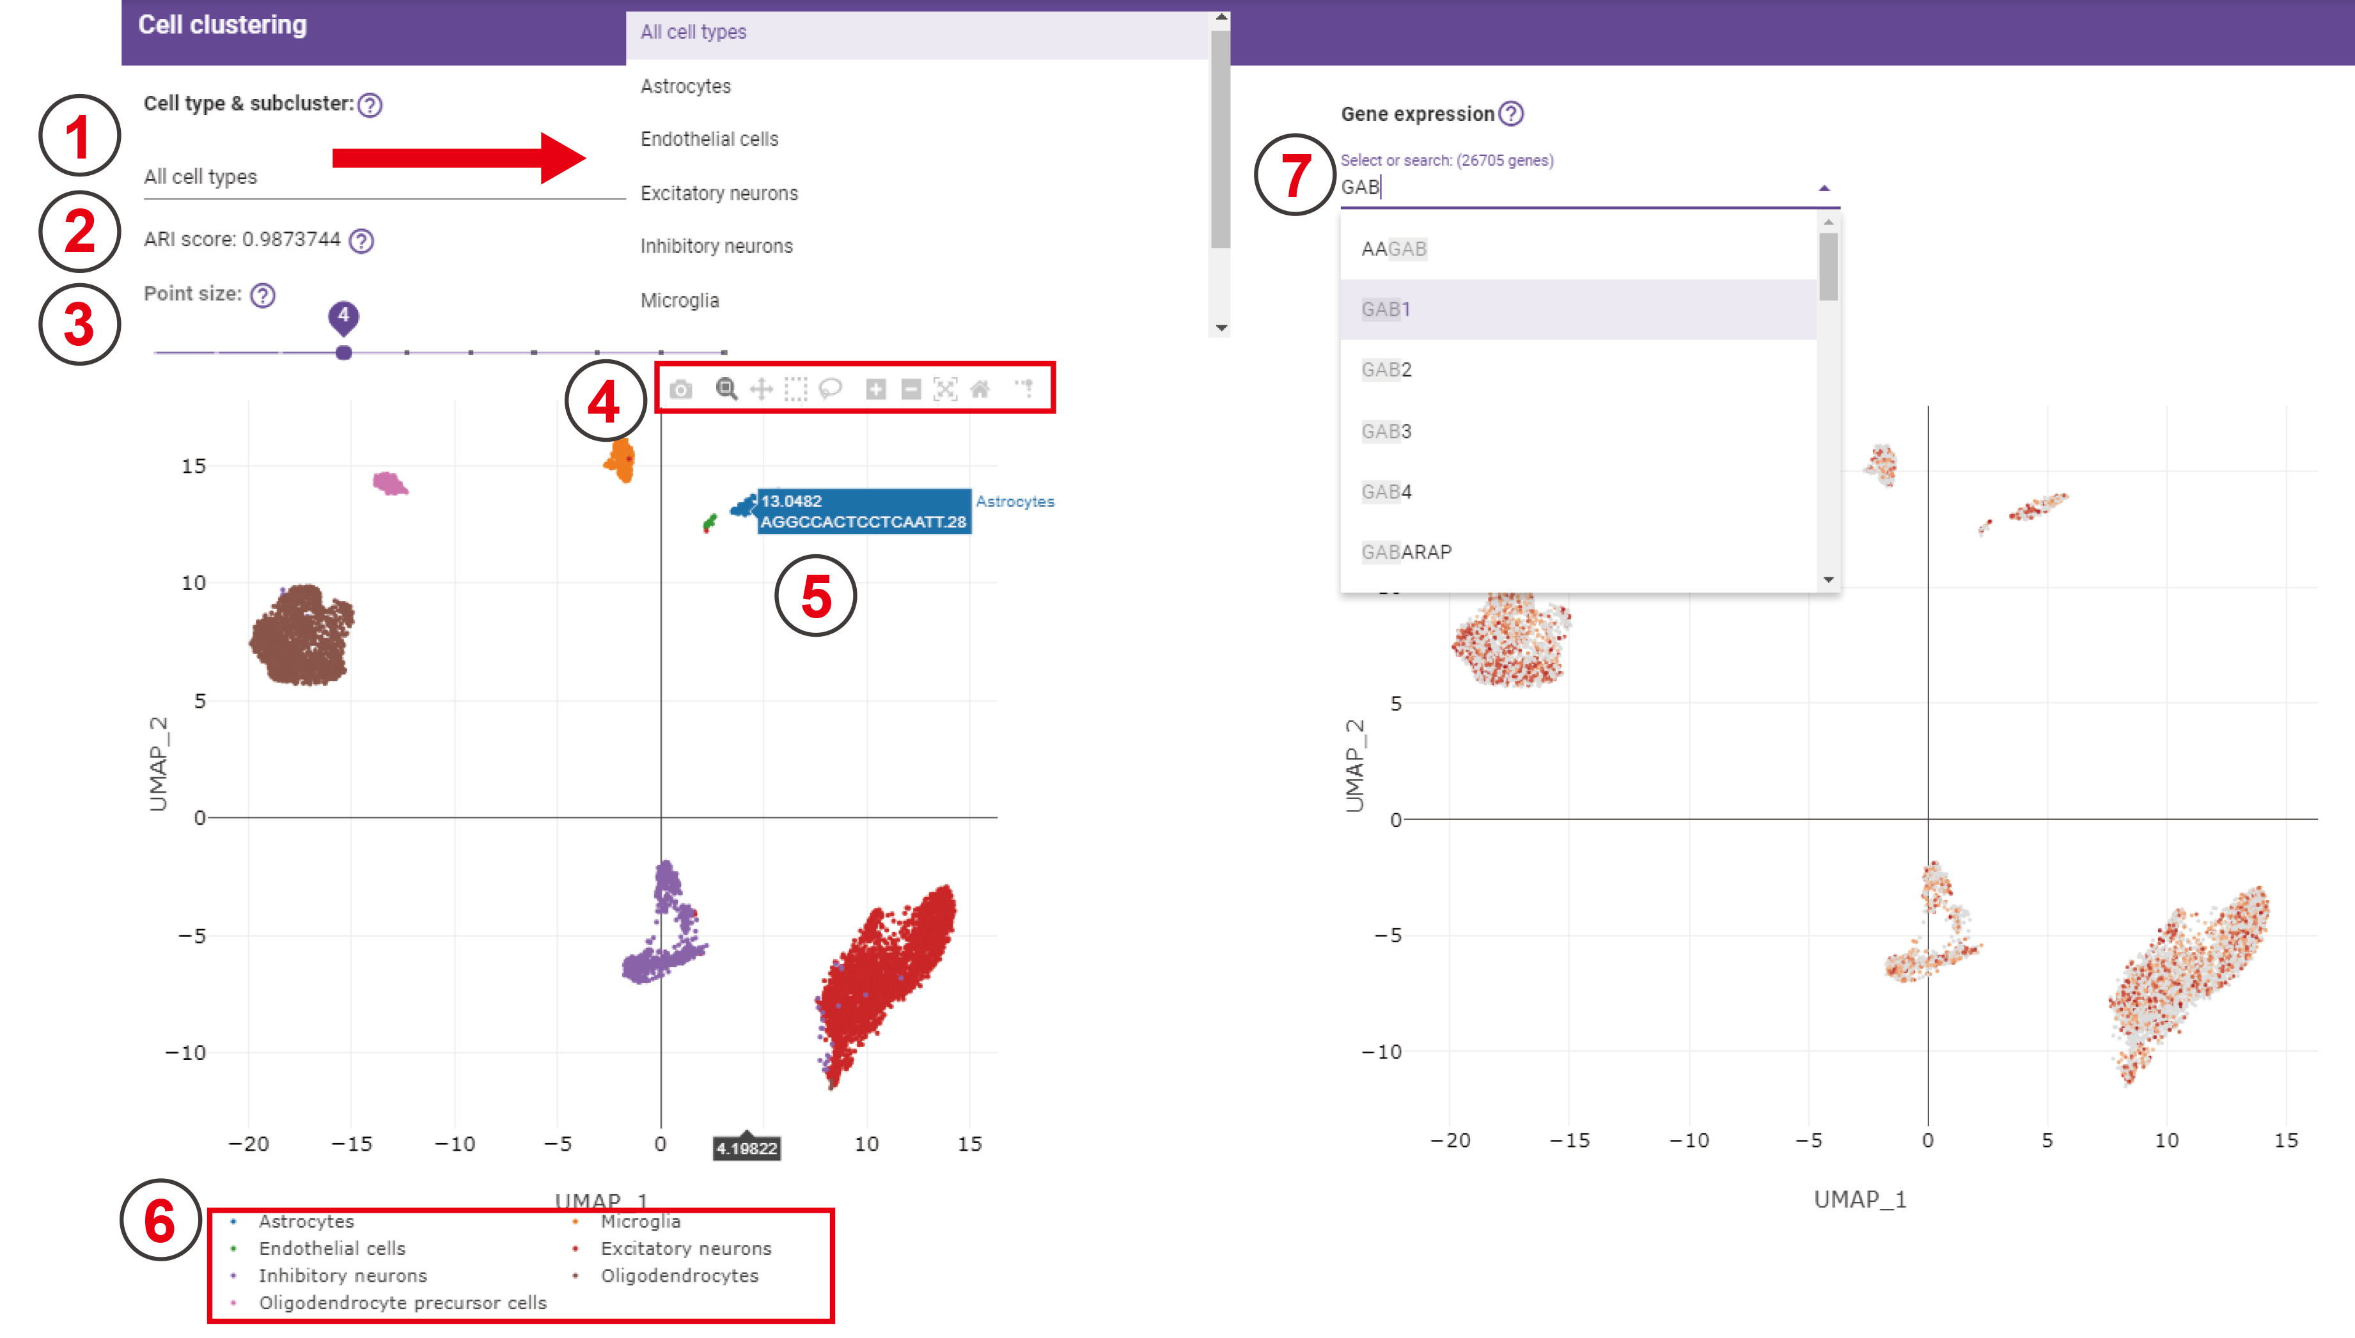The image size is (2355, 1338).
Task: Select the Pan tool in plot toolbar
Action: pyautogui.click(x=761, y=390)
